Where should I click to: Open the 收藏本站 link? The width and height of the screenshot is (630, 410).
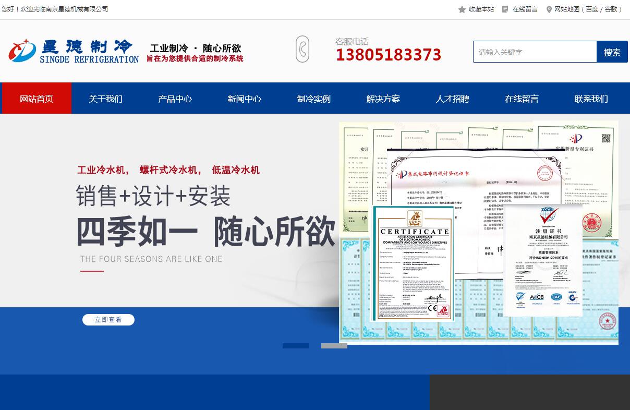pyautogui.click(x=481, y=9)
